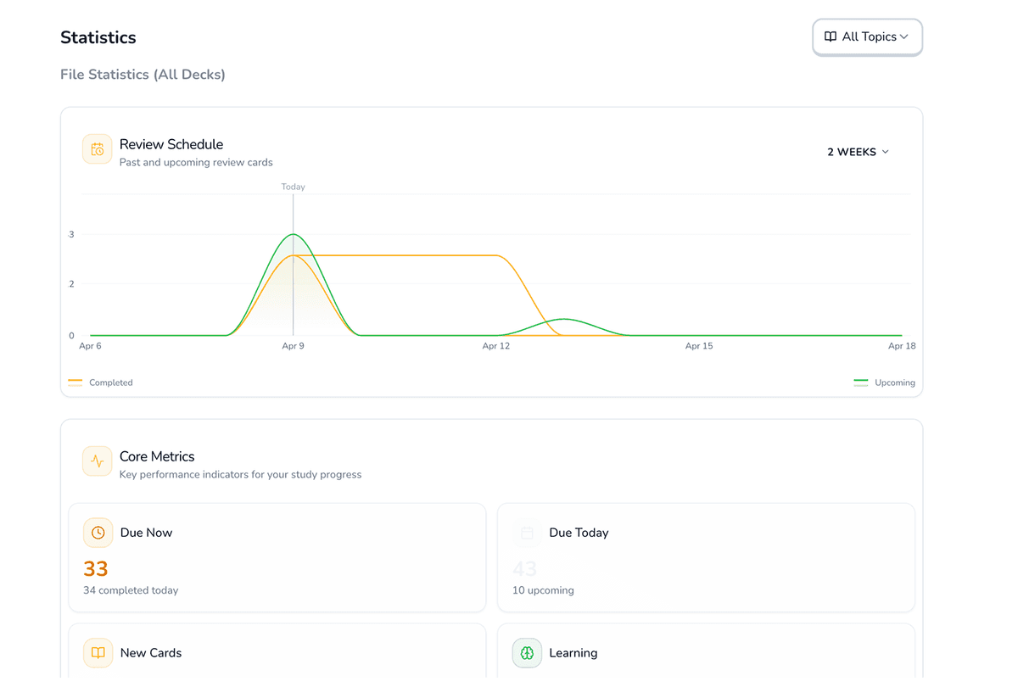Click the New Cards book icon

point(98,653)
